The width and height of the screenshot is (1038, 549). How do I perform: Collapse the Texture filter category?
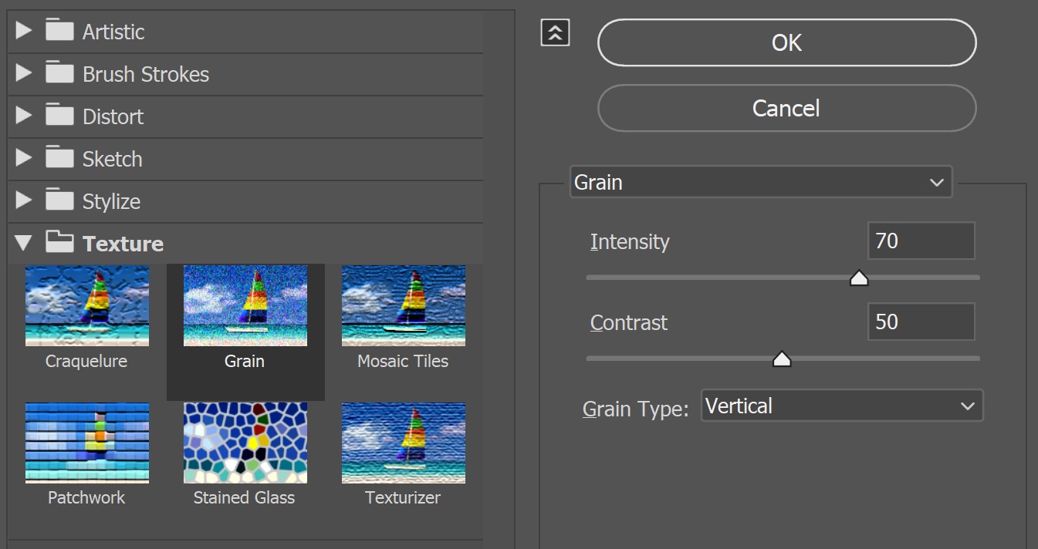(x=23, y=242)
